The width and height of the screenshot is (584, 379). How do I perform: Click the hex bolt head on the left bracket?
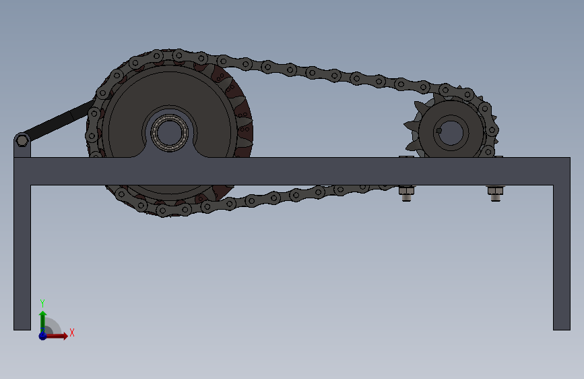pos(22,141)
